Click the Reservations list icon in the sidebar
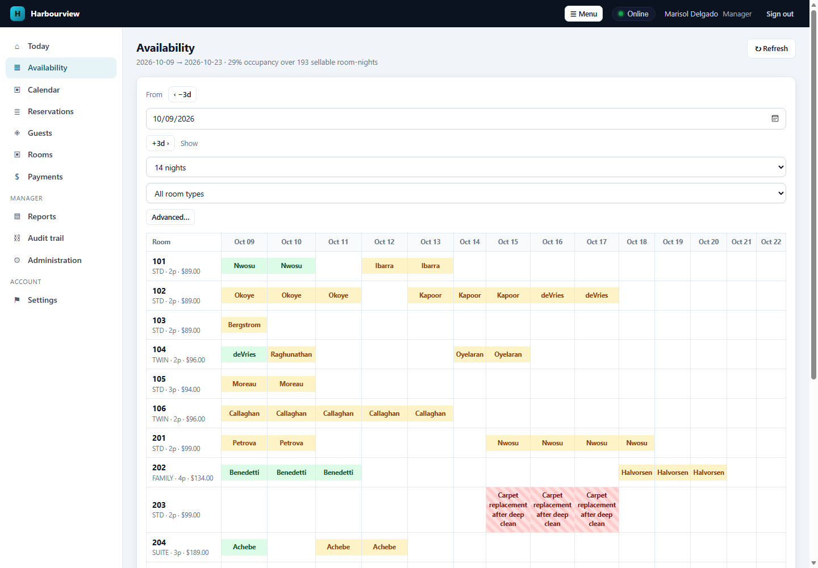818x568 pixels. pos(17,112)
